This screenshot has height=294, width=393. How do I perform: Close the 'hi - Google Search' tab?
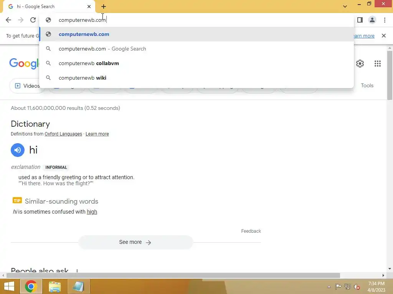(89, 7)
